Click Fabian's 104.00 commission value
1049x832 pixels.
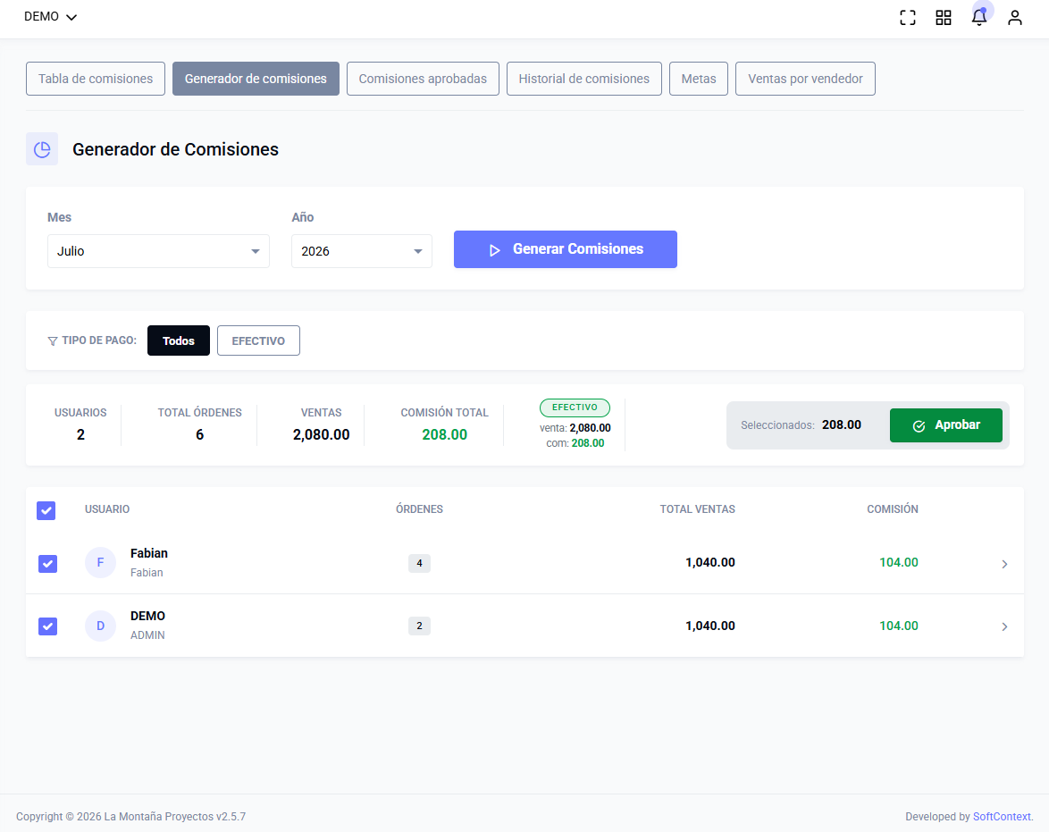coord(899,562)
